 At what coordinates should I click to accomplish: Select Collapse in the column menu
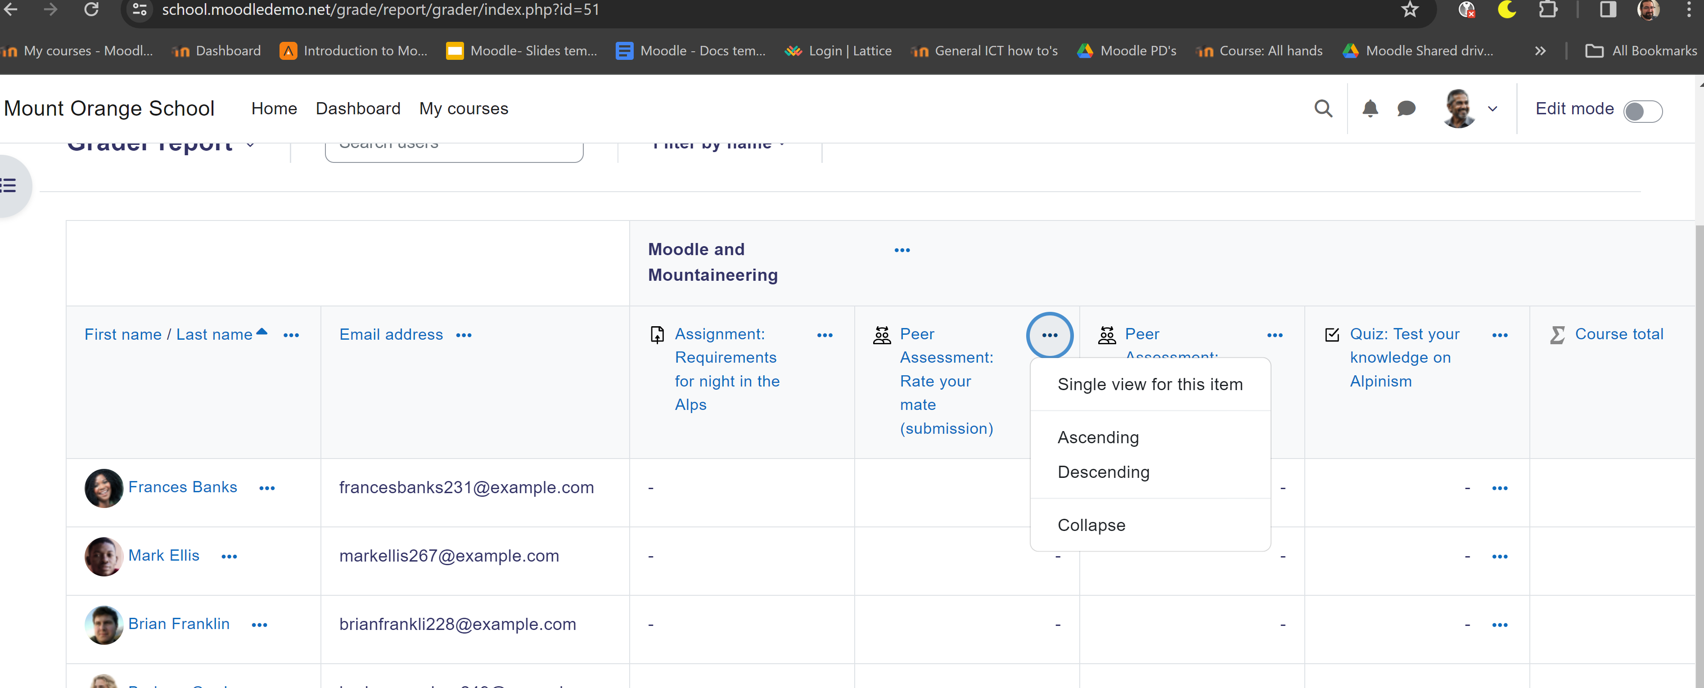(x=1150, y=525)
